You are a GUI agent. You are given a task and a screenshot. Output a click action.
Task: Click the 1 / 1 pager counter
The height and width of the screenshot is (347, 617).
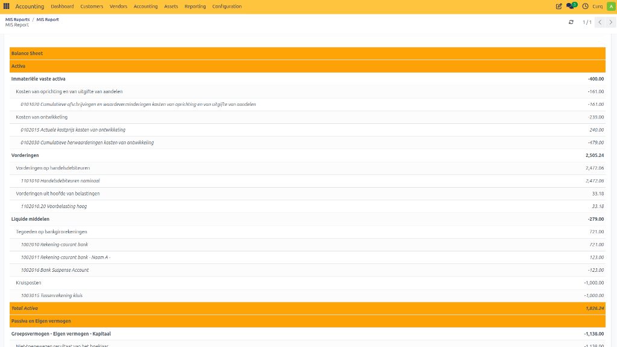click(587, 22)
